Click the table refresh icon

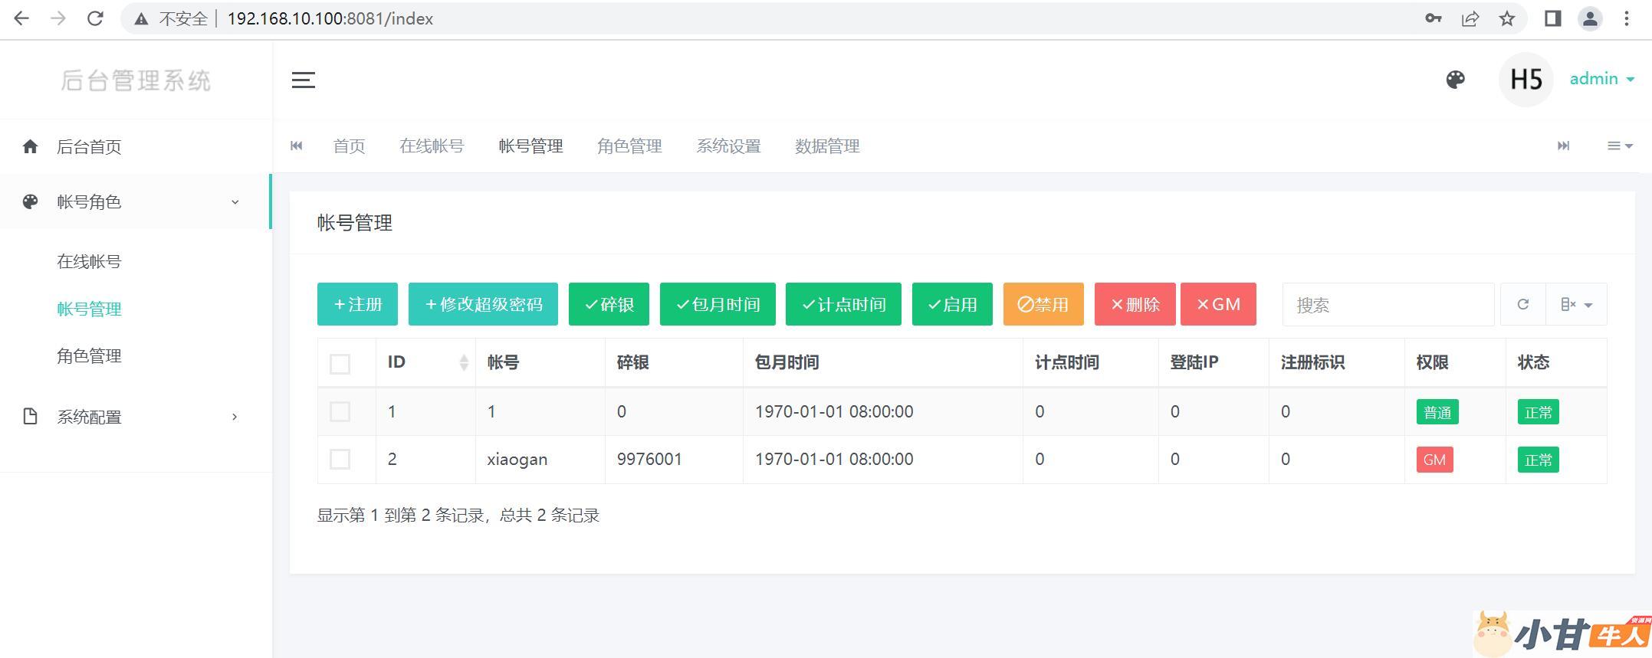(x=1522, y=305)
